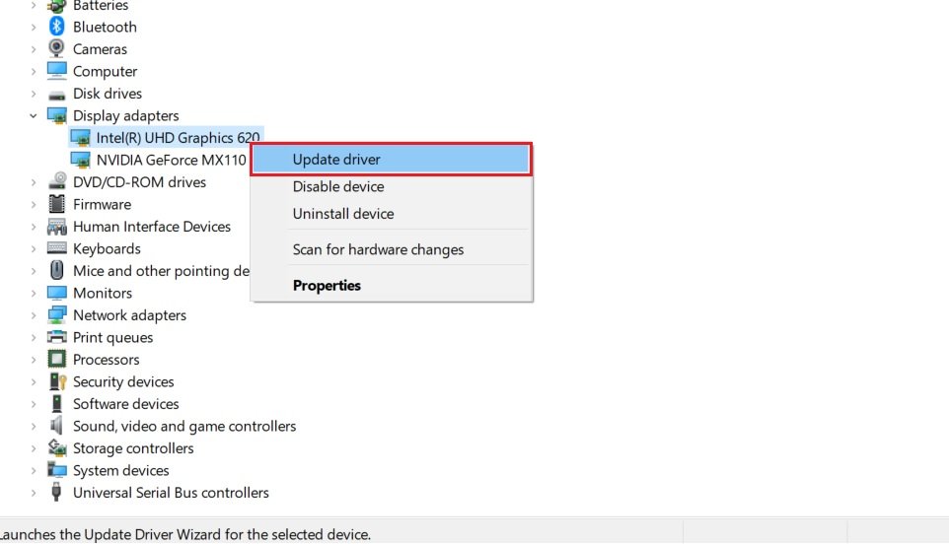Open Properties from context menu
The image size is (949, 544).
click(391, 285)
